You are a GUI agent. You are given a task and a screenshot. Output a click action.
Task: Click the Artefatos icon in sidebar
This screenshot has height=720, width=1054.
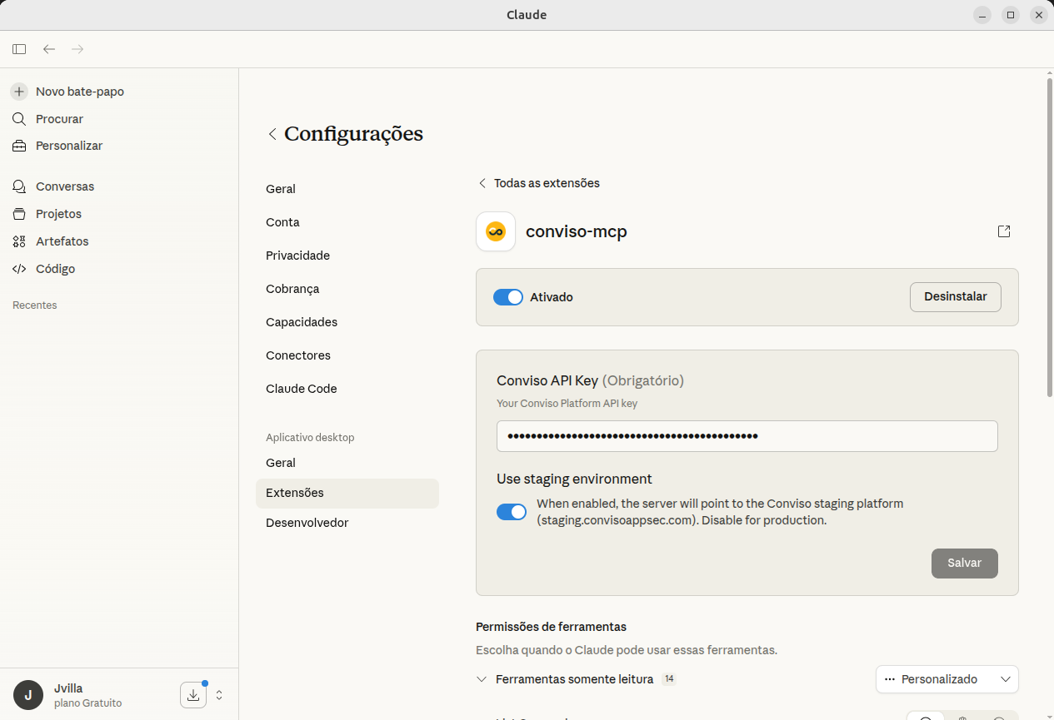(19, 241)
